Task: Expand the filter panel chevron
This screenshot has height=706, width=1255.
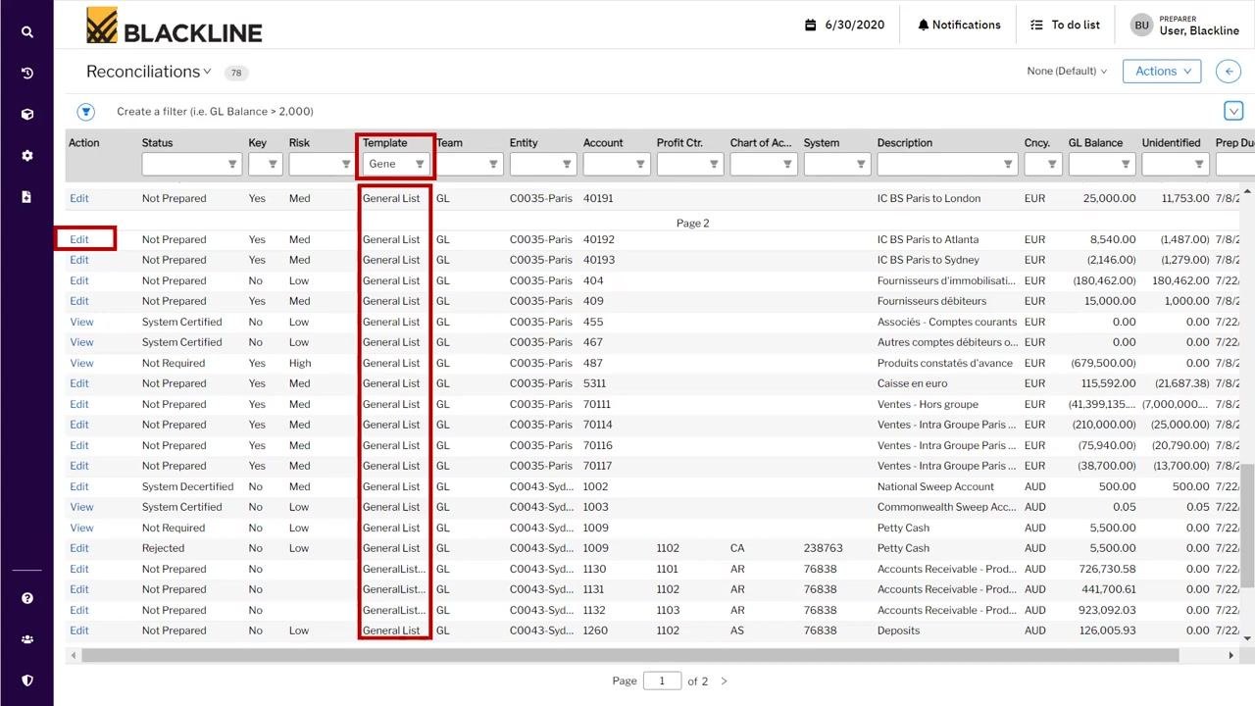Action: coord(1233,111)
